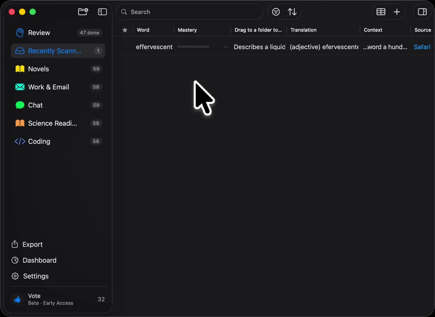
Task: Click the Recently Scanned inbox tray icon
Action: 19,51
